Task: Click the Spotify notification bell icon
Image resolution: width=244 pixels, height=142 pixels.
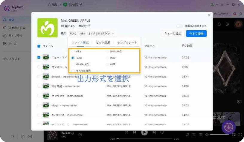Action: 219,24
